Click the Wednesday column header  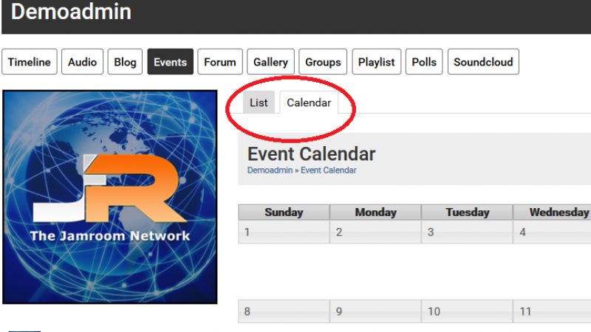point(552,212)
